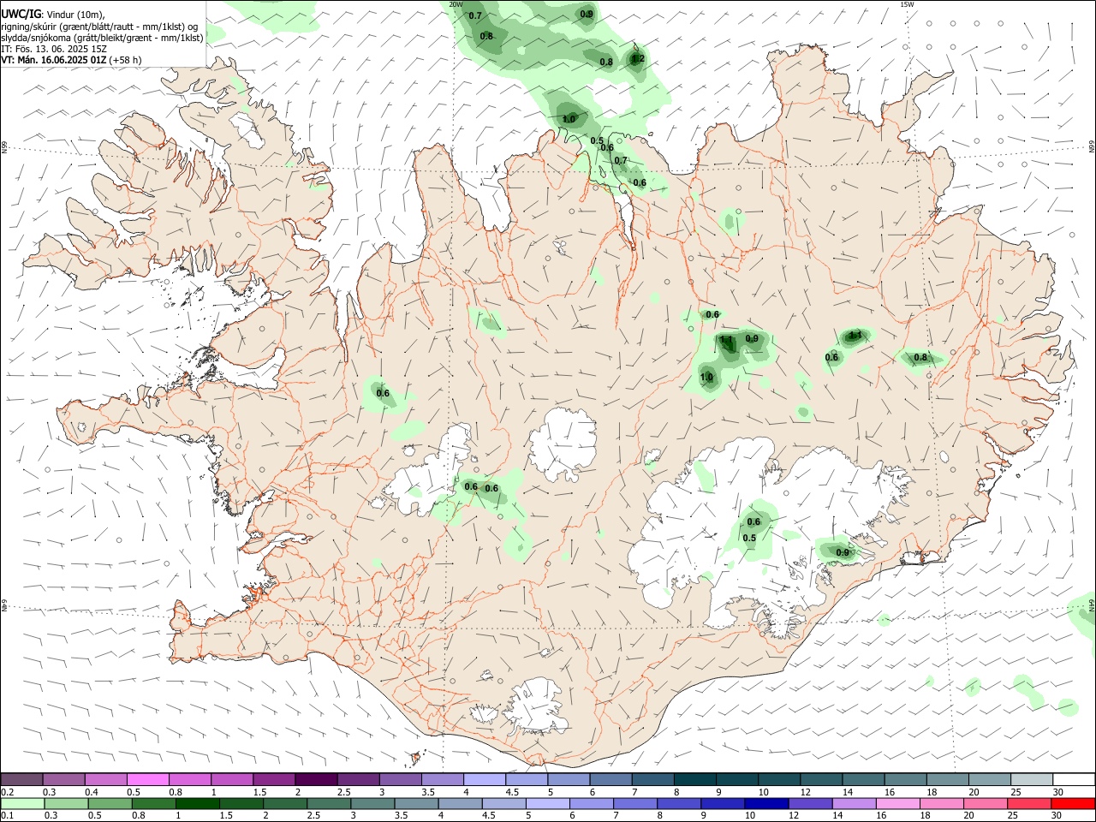Select the darkest green swatch labeled 1 in lower legend
Image resolution: width=1096 pixels, height=822 pixels.
198,804
